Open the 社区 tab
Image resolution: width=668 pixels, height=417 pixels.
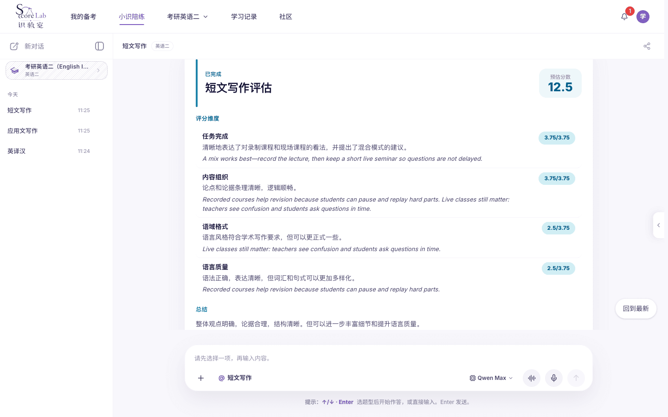tap(286, 17)
